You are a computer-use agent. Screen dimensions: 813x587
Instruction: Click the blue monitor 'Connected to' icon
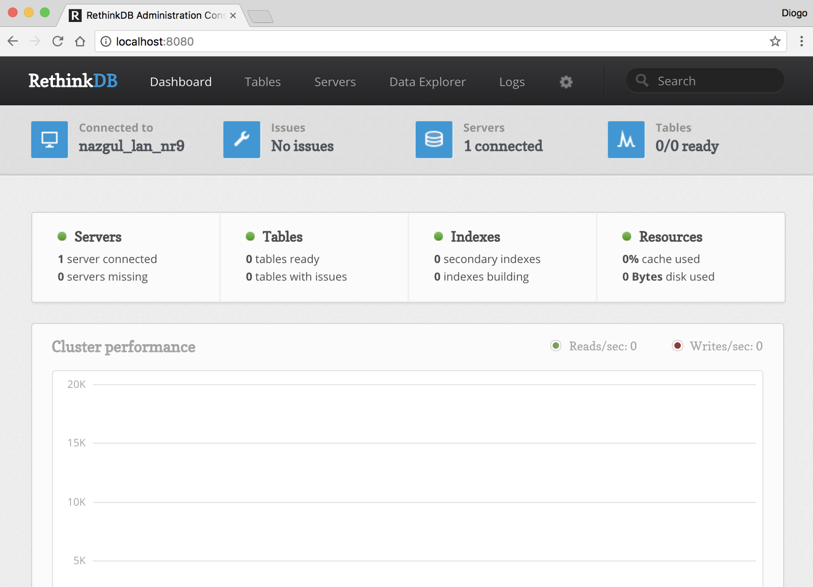click(50, 139)
